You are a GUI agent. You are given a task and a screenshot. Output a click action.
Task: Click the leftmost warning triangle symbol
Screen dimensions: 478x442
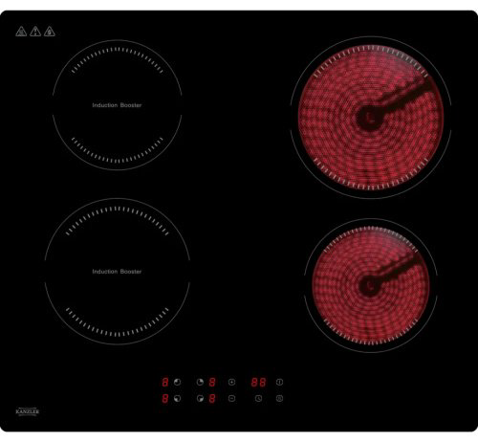pyautogui.click(x=21, y=32)
